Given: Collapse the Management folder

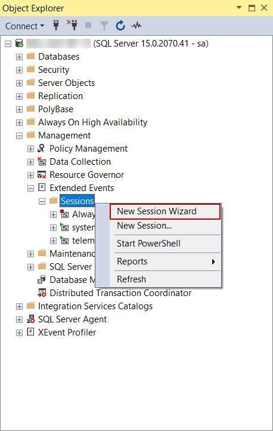Looking at the screenshot, I should click(19, 136).
